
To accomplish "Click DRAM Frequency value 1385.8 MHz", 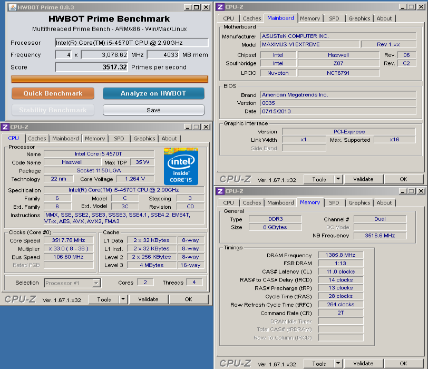I will click(341, 255).
